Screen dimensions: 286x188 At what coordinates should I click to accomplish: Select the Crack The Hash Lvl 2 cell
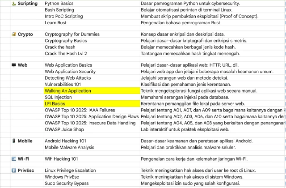tap(92, 53)
